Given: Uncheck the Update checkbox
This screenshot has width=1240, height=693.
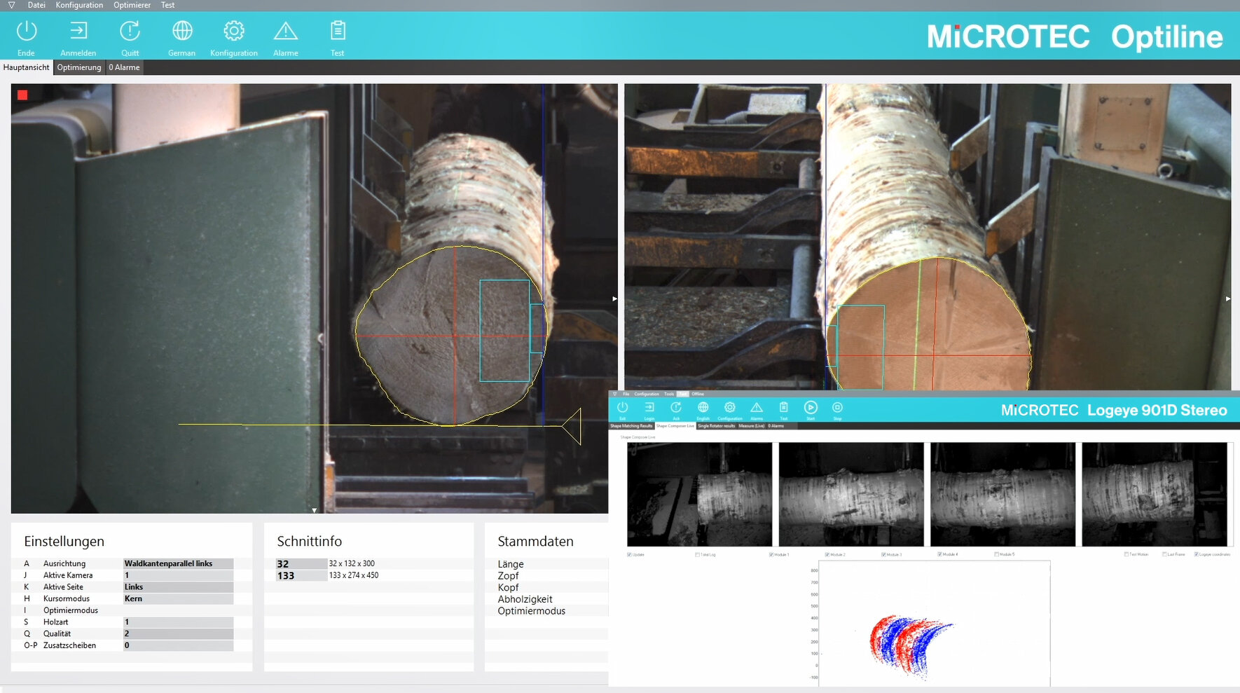Looking at the screenshot, I should (629, 554).
